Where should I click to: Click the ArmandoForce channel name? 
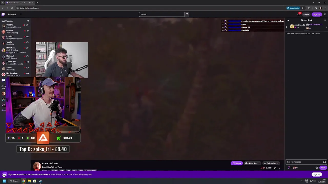50,163
